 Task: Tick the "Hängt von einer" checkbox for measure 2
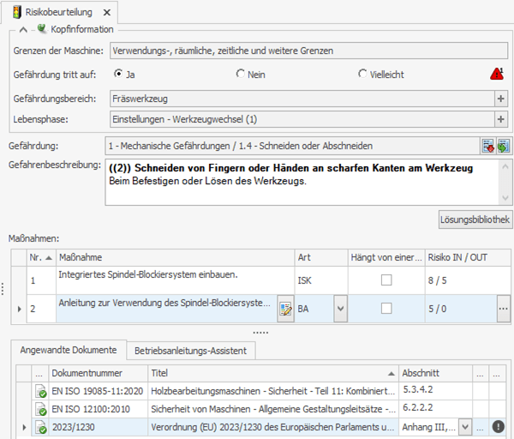pos(387,308)
